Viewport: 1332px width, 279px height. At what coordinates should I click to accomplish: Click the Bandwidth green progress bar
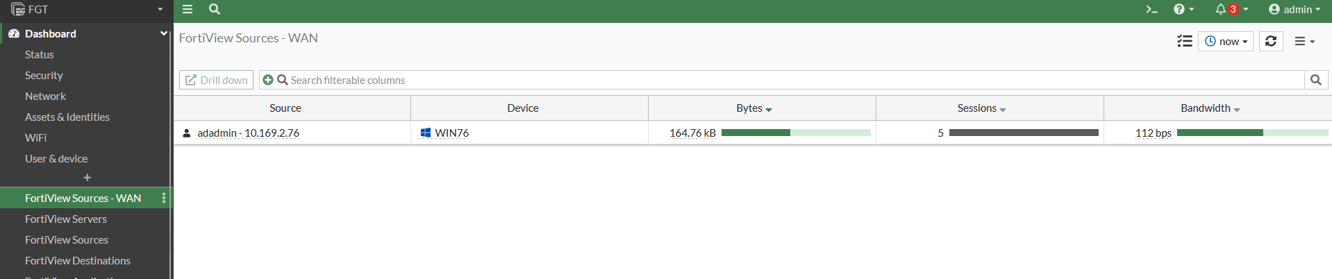pos(1253,133)
